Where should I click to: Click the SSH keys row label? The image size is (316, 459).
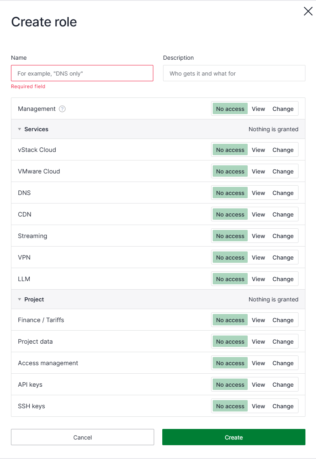[31, 406]
